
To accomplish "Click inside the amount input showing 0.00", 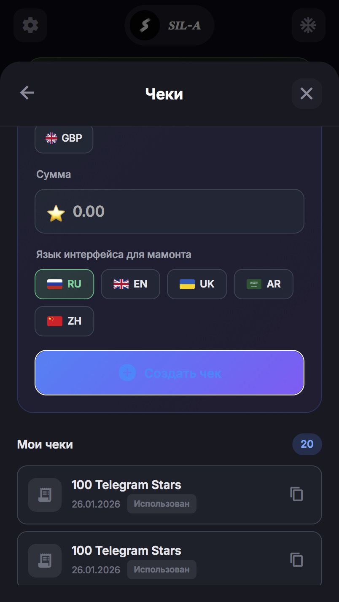I will pos(169,211).
